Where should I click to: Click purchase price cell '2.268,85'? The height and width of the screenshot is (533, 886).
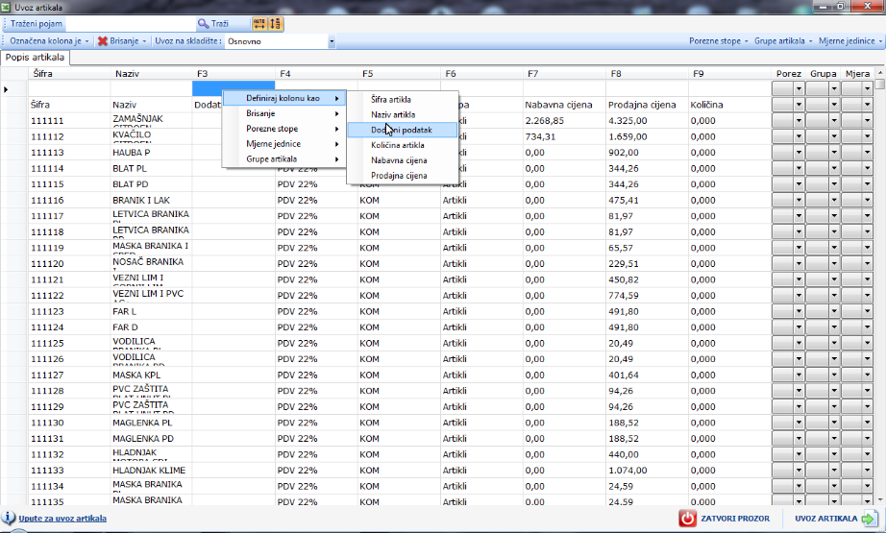(564, 121)
